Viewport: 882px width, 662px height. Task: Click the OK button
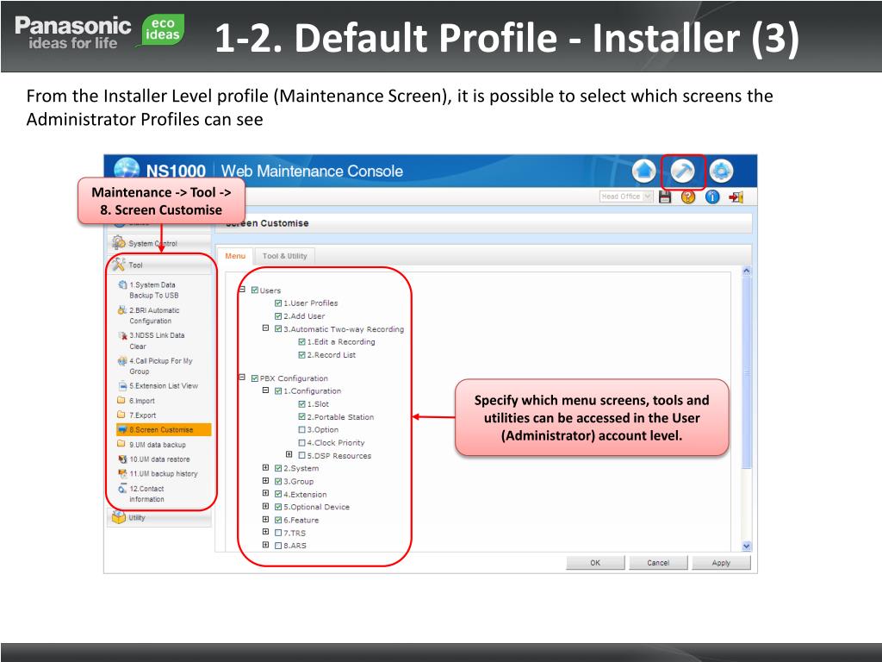[x=595, y=563]
